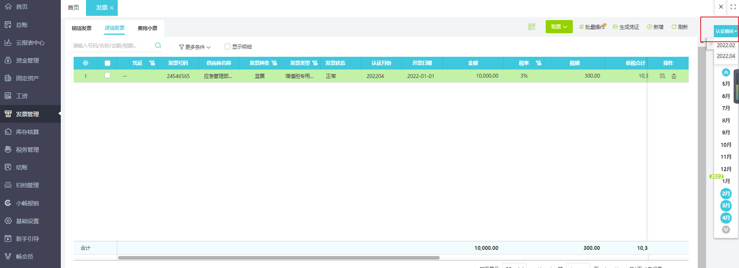Enable the 显示明细 checkbox

pyautogui.click(x=227, y=47)
